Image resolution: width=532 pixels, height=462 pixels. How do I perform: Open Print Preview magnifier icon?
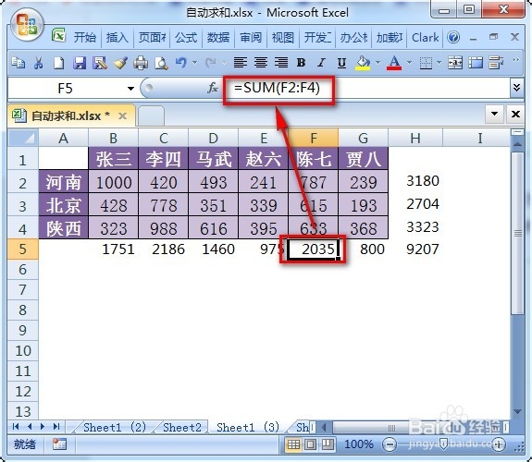click(161, 63)
